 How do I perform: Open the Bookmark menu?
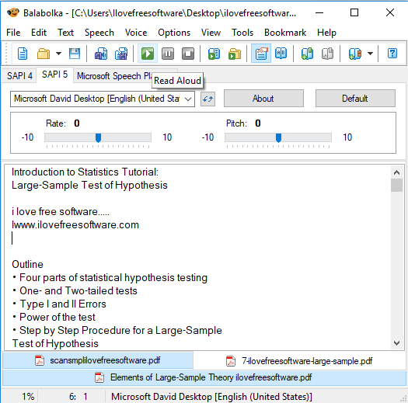tap(285, 33)
